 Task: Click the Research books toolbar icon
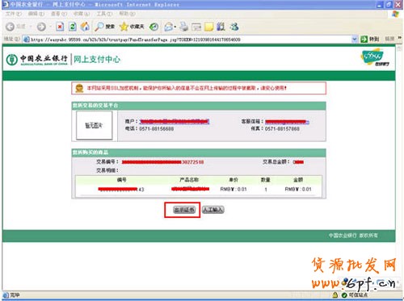pyautogui.click(x=221, y=27)
